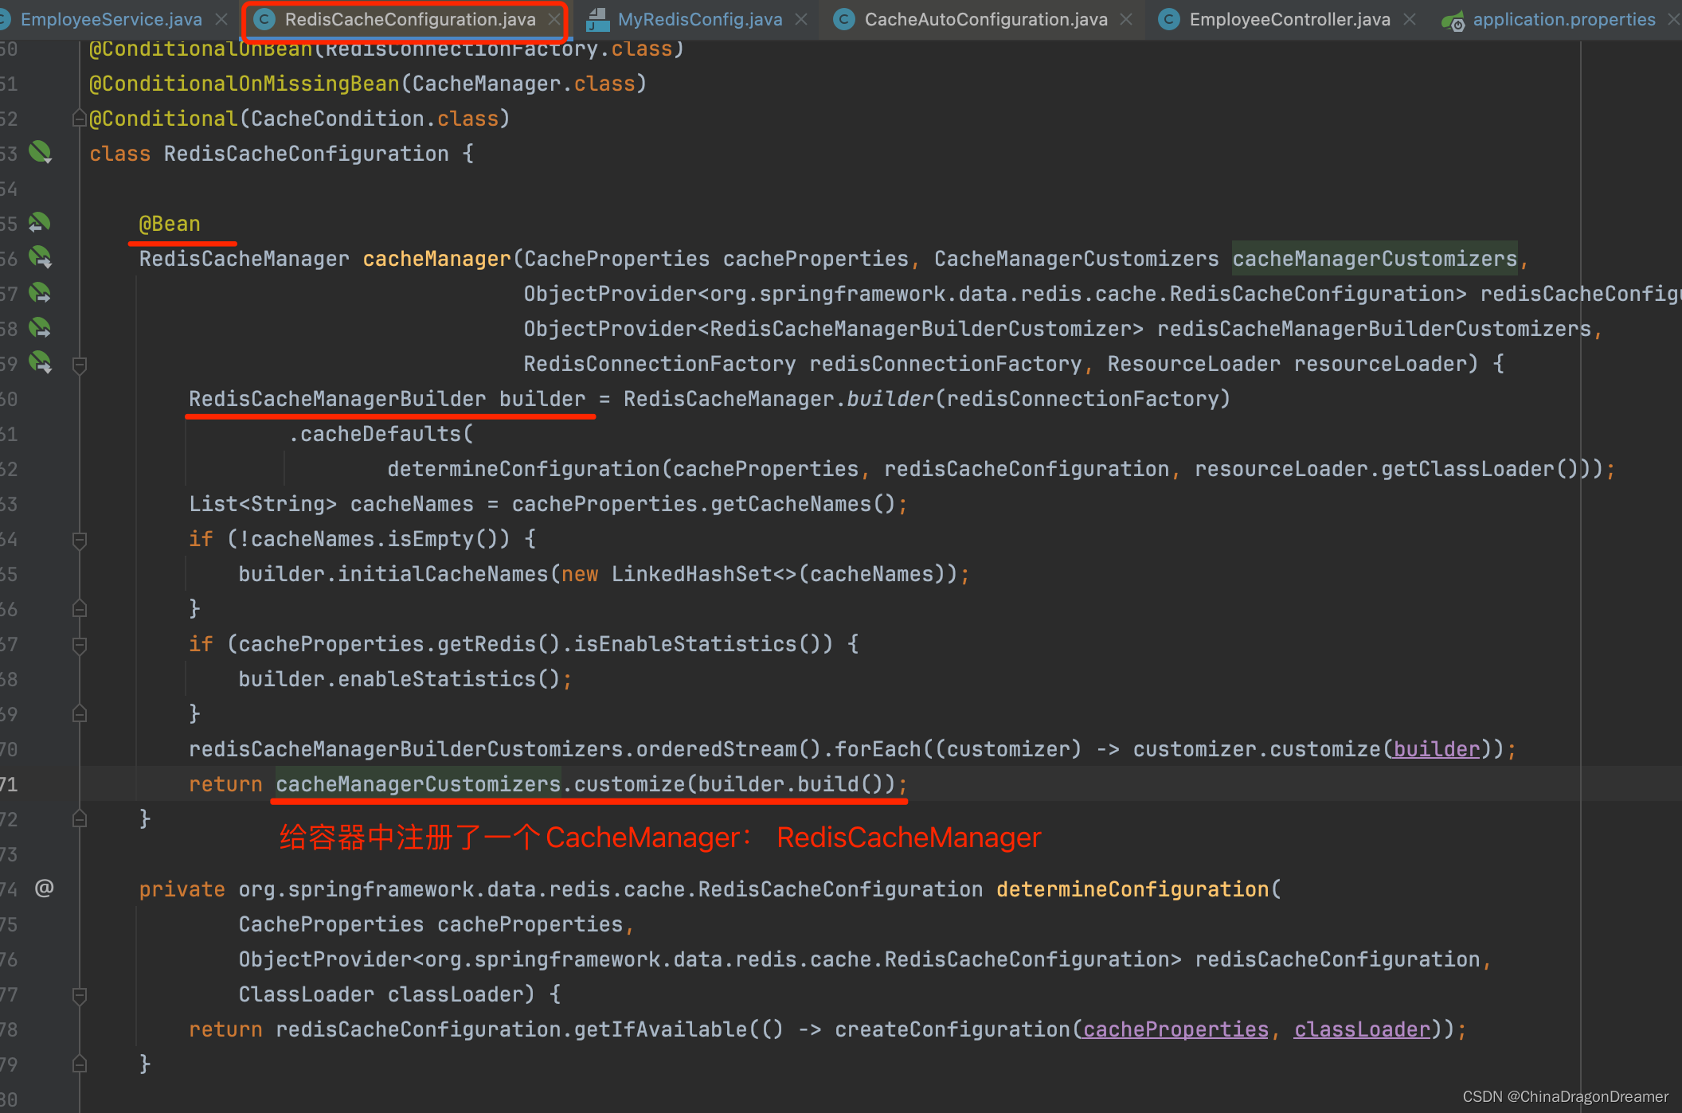Screen dimensions: 1682x1113
Task: Click Spring leaf icon on application.properties tab
Action: [x=1453, y=21]
